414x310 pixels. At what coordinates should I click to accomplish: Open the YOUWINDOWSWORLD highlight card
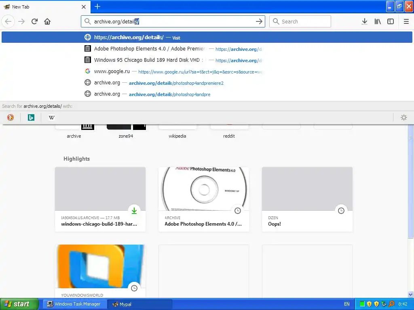click(x=100, y=271)
